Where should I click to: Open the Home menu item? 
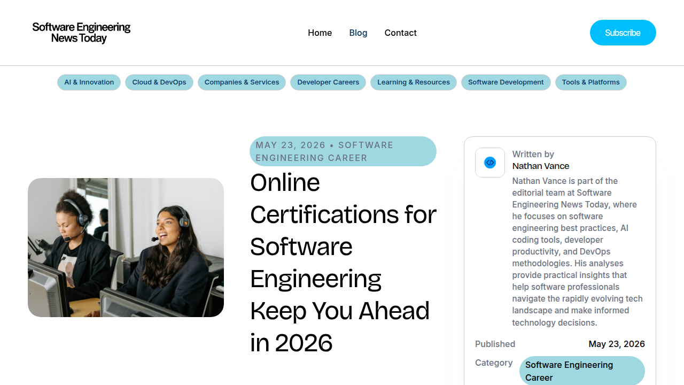click(x=320, y=33)
